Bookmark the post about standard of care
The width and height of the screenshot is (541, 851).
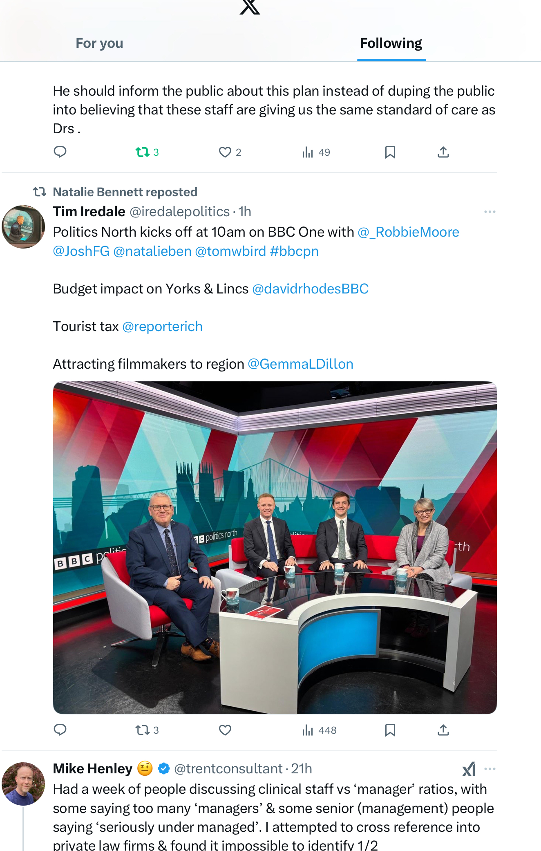[390, 152]
